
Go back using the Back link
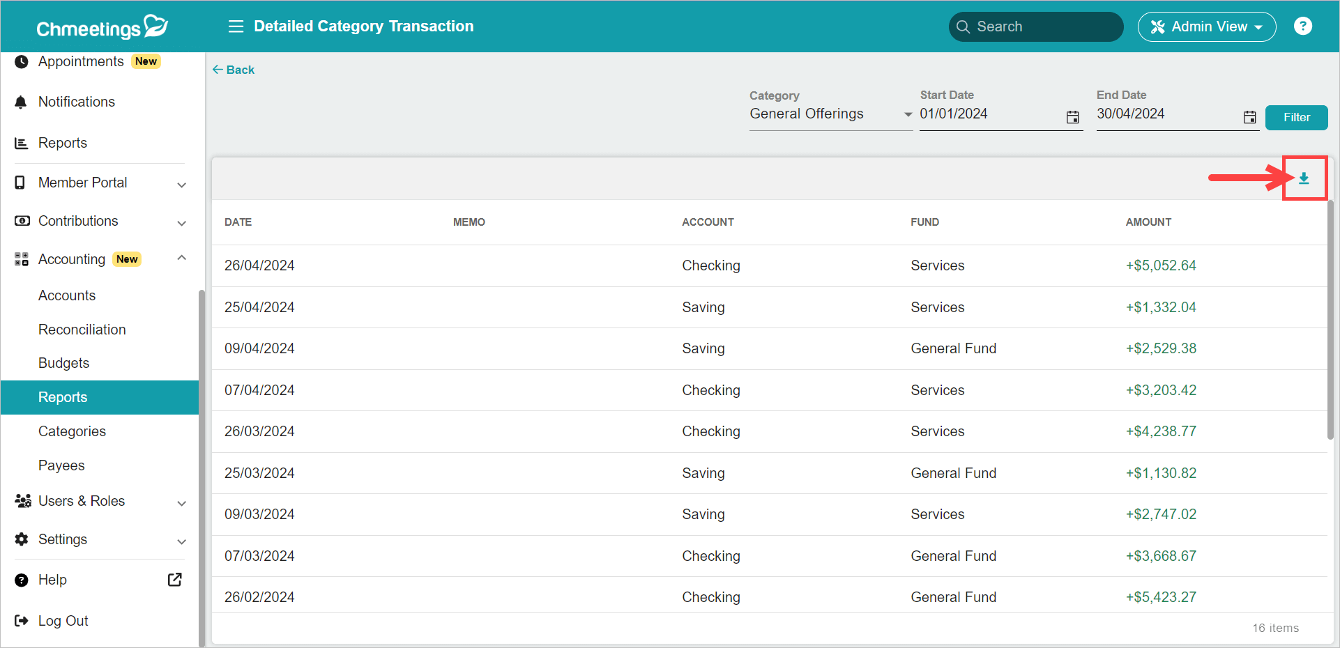[234, 70]
